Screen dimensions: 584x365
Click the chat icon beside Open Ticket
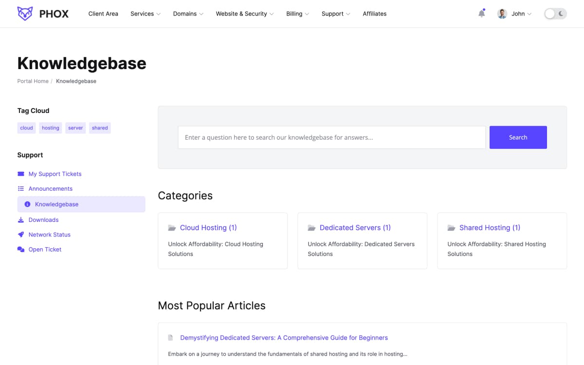click(21, 249)
